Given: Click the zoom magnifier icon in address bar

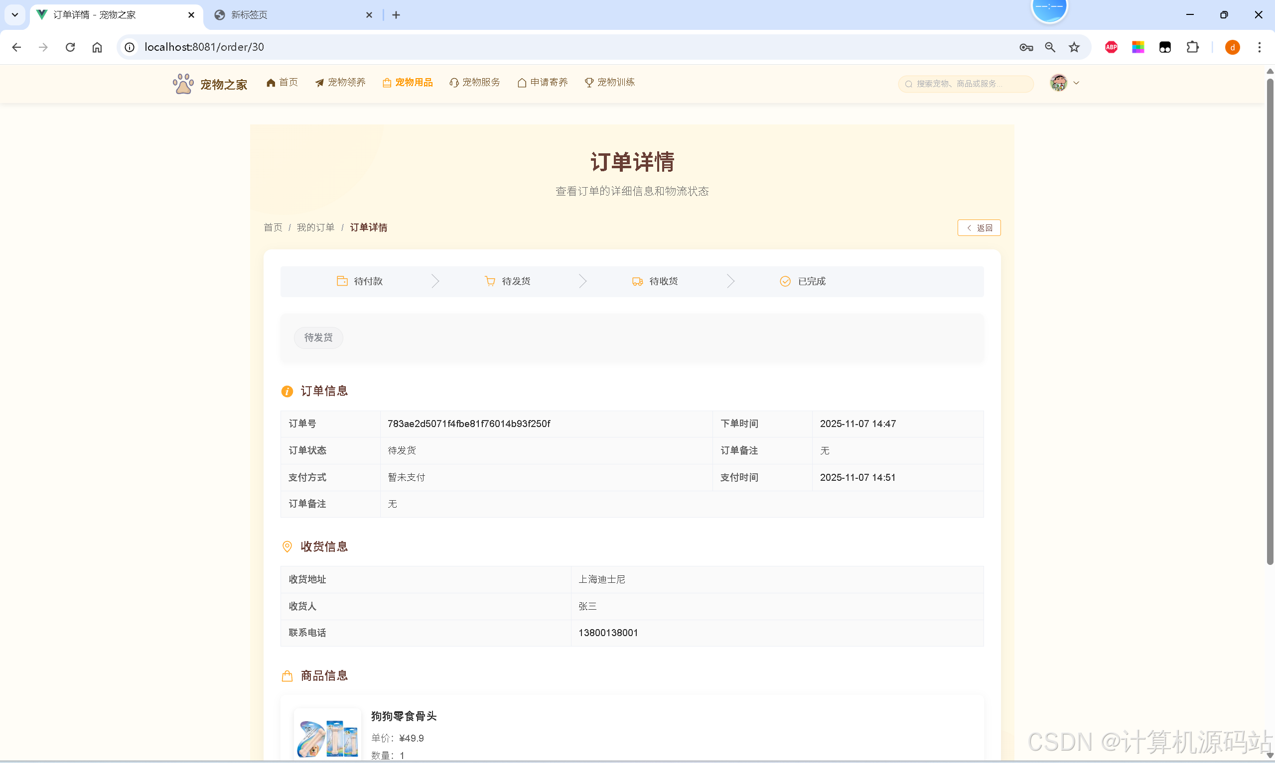Looking at the screenshot, I should [x=1050, y=47].
